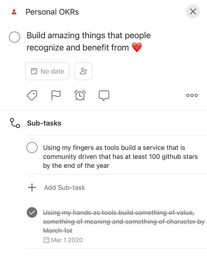This screenshot has height=257, width=207.
Task: Open the label tag icon
Action: [32, 95]
